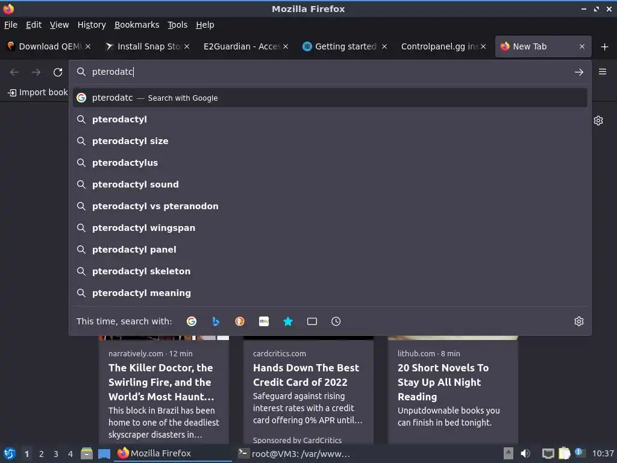Search this time with eBay icon
Image resolution: width=617 pixels, height=463 pixels.
click(x=264, y=321)
